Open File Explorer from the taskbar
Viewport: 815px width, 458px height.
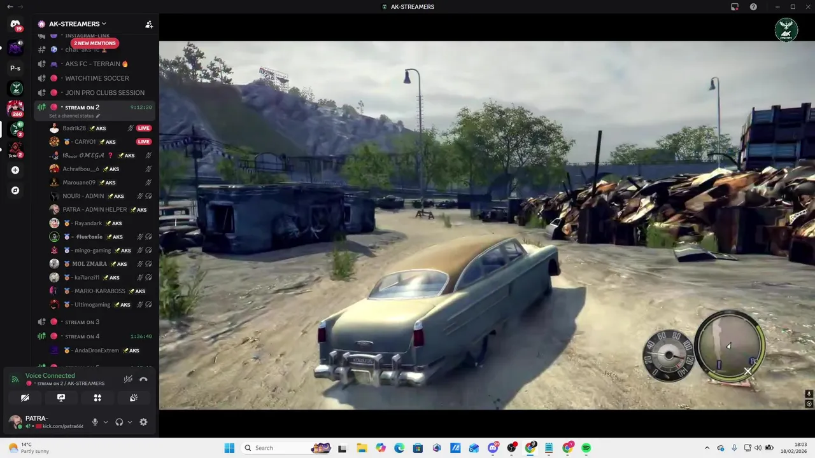tap(362, 448)
